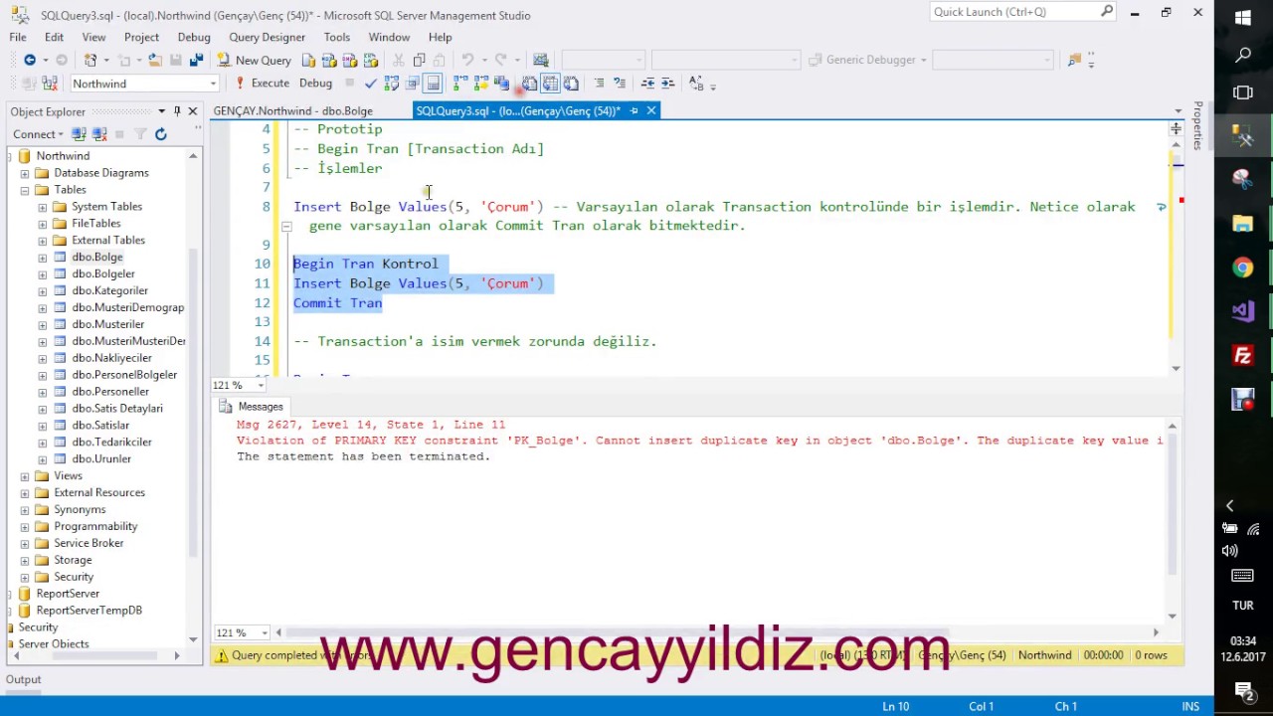Click the Undo arrow icon

click(466, 60)
